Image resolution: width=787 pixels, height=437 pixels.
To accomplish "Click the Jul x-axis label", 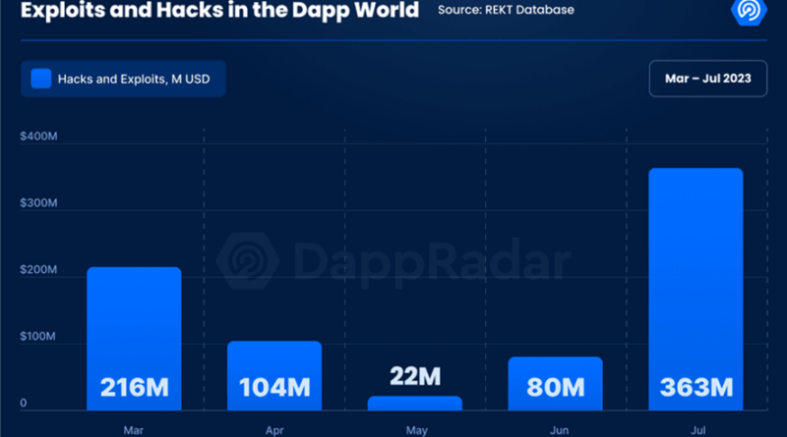I will click(696, 429).
